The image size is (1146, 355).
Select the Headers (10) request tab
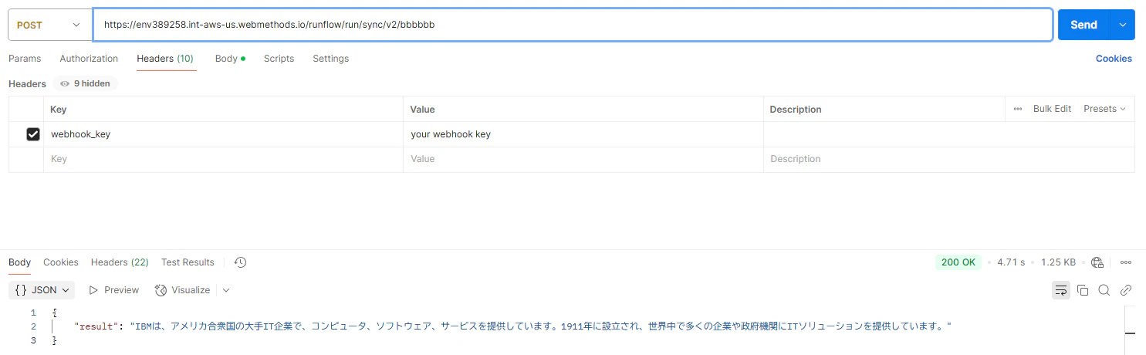[x=165, y=59]
